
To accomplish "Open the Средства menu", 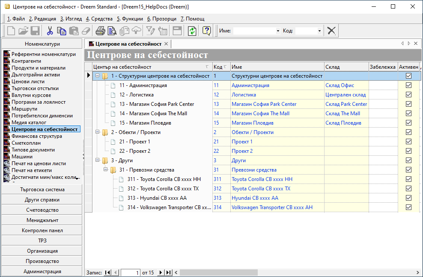I will click(99, 19).
